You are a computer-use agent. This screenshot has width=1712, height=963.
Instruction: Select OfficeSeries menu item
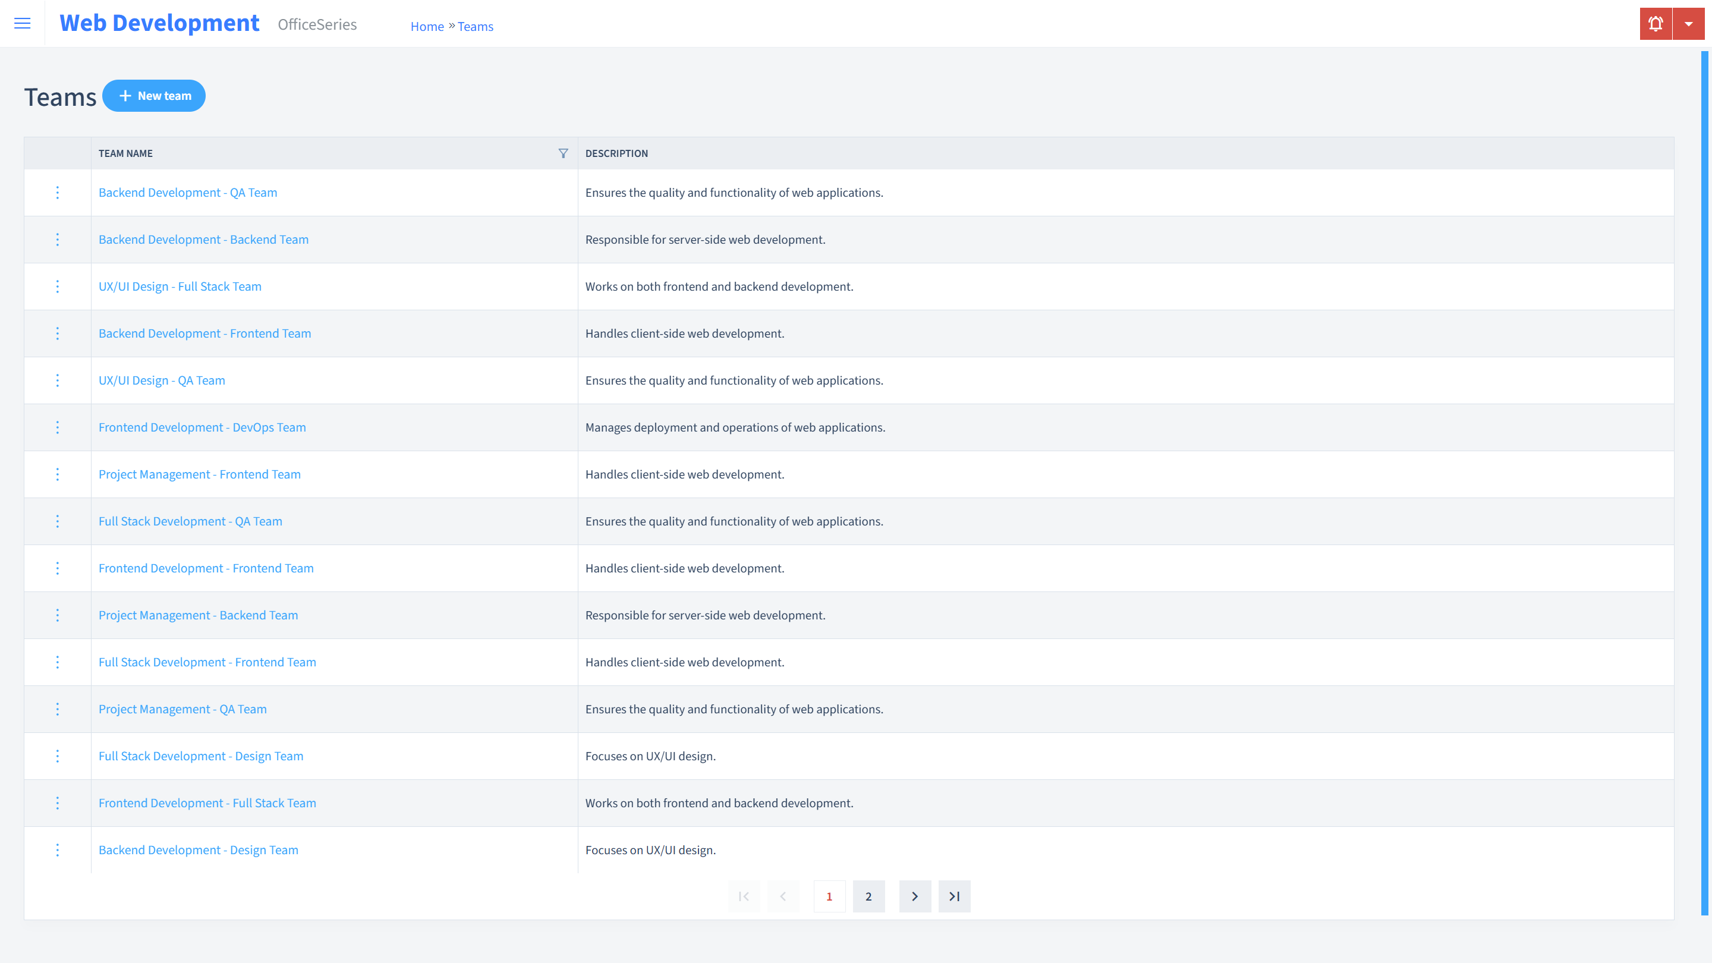(317, 24)
